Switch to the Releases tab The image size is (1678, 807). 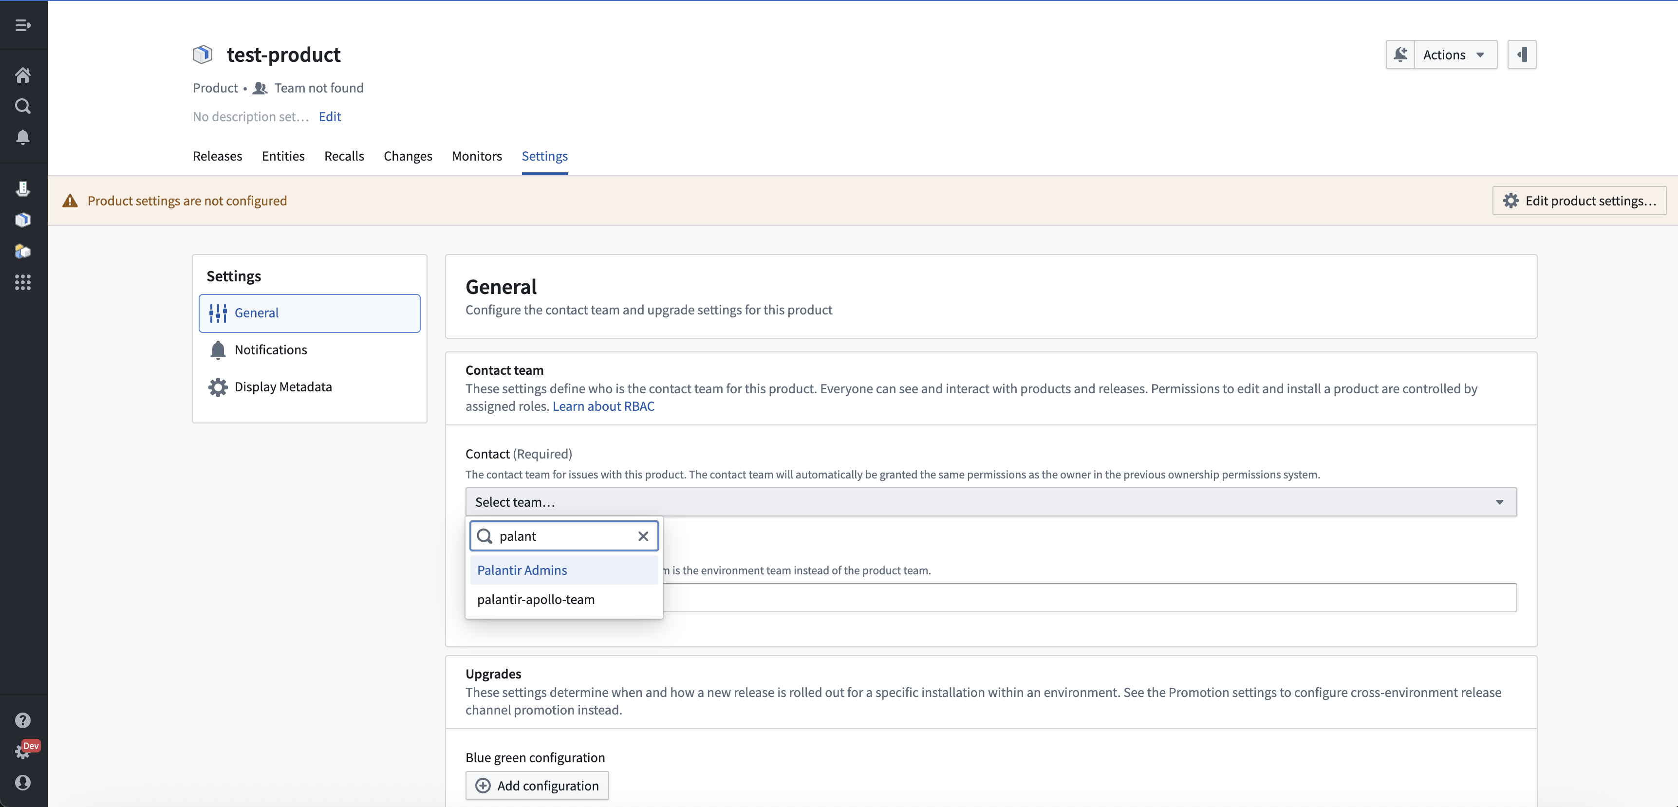(x=217, y=156)
